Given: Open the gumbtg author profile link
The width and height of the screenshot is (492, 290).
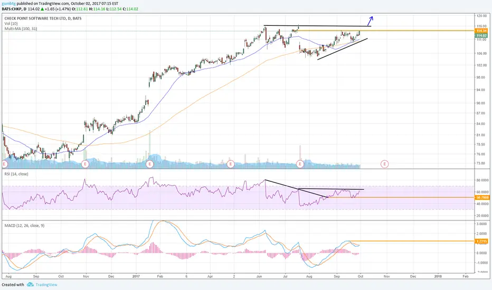Looking at the screenshot, I should pyautogui.click(x=8, y=4).
